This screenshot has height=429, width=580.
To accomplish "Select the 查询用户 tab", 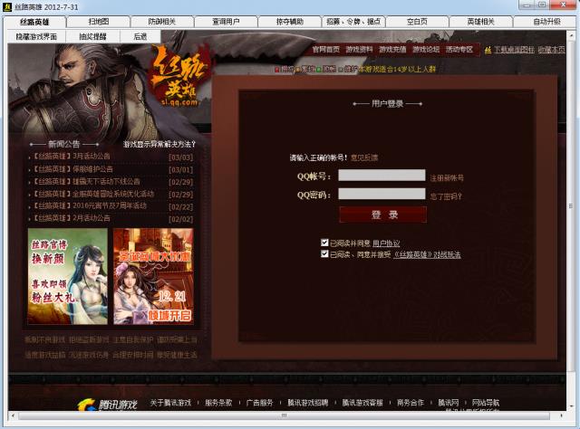I will coord(226,22).
